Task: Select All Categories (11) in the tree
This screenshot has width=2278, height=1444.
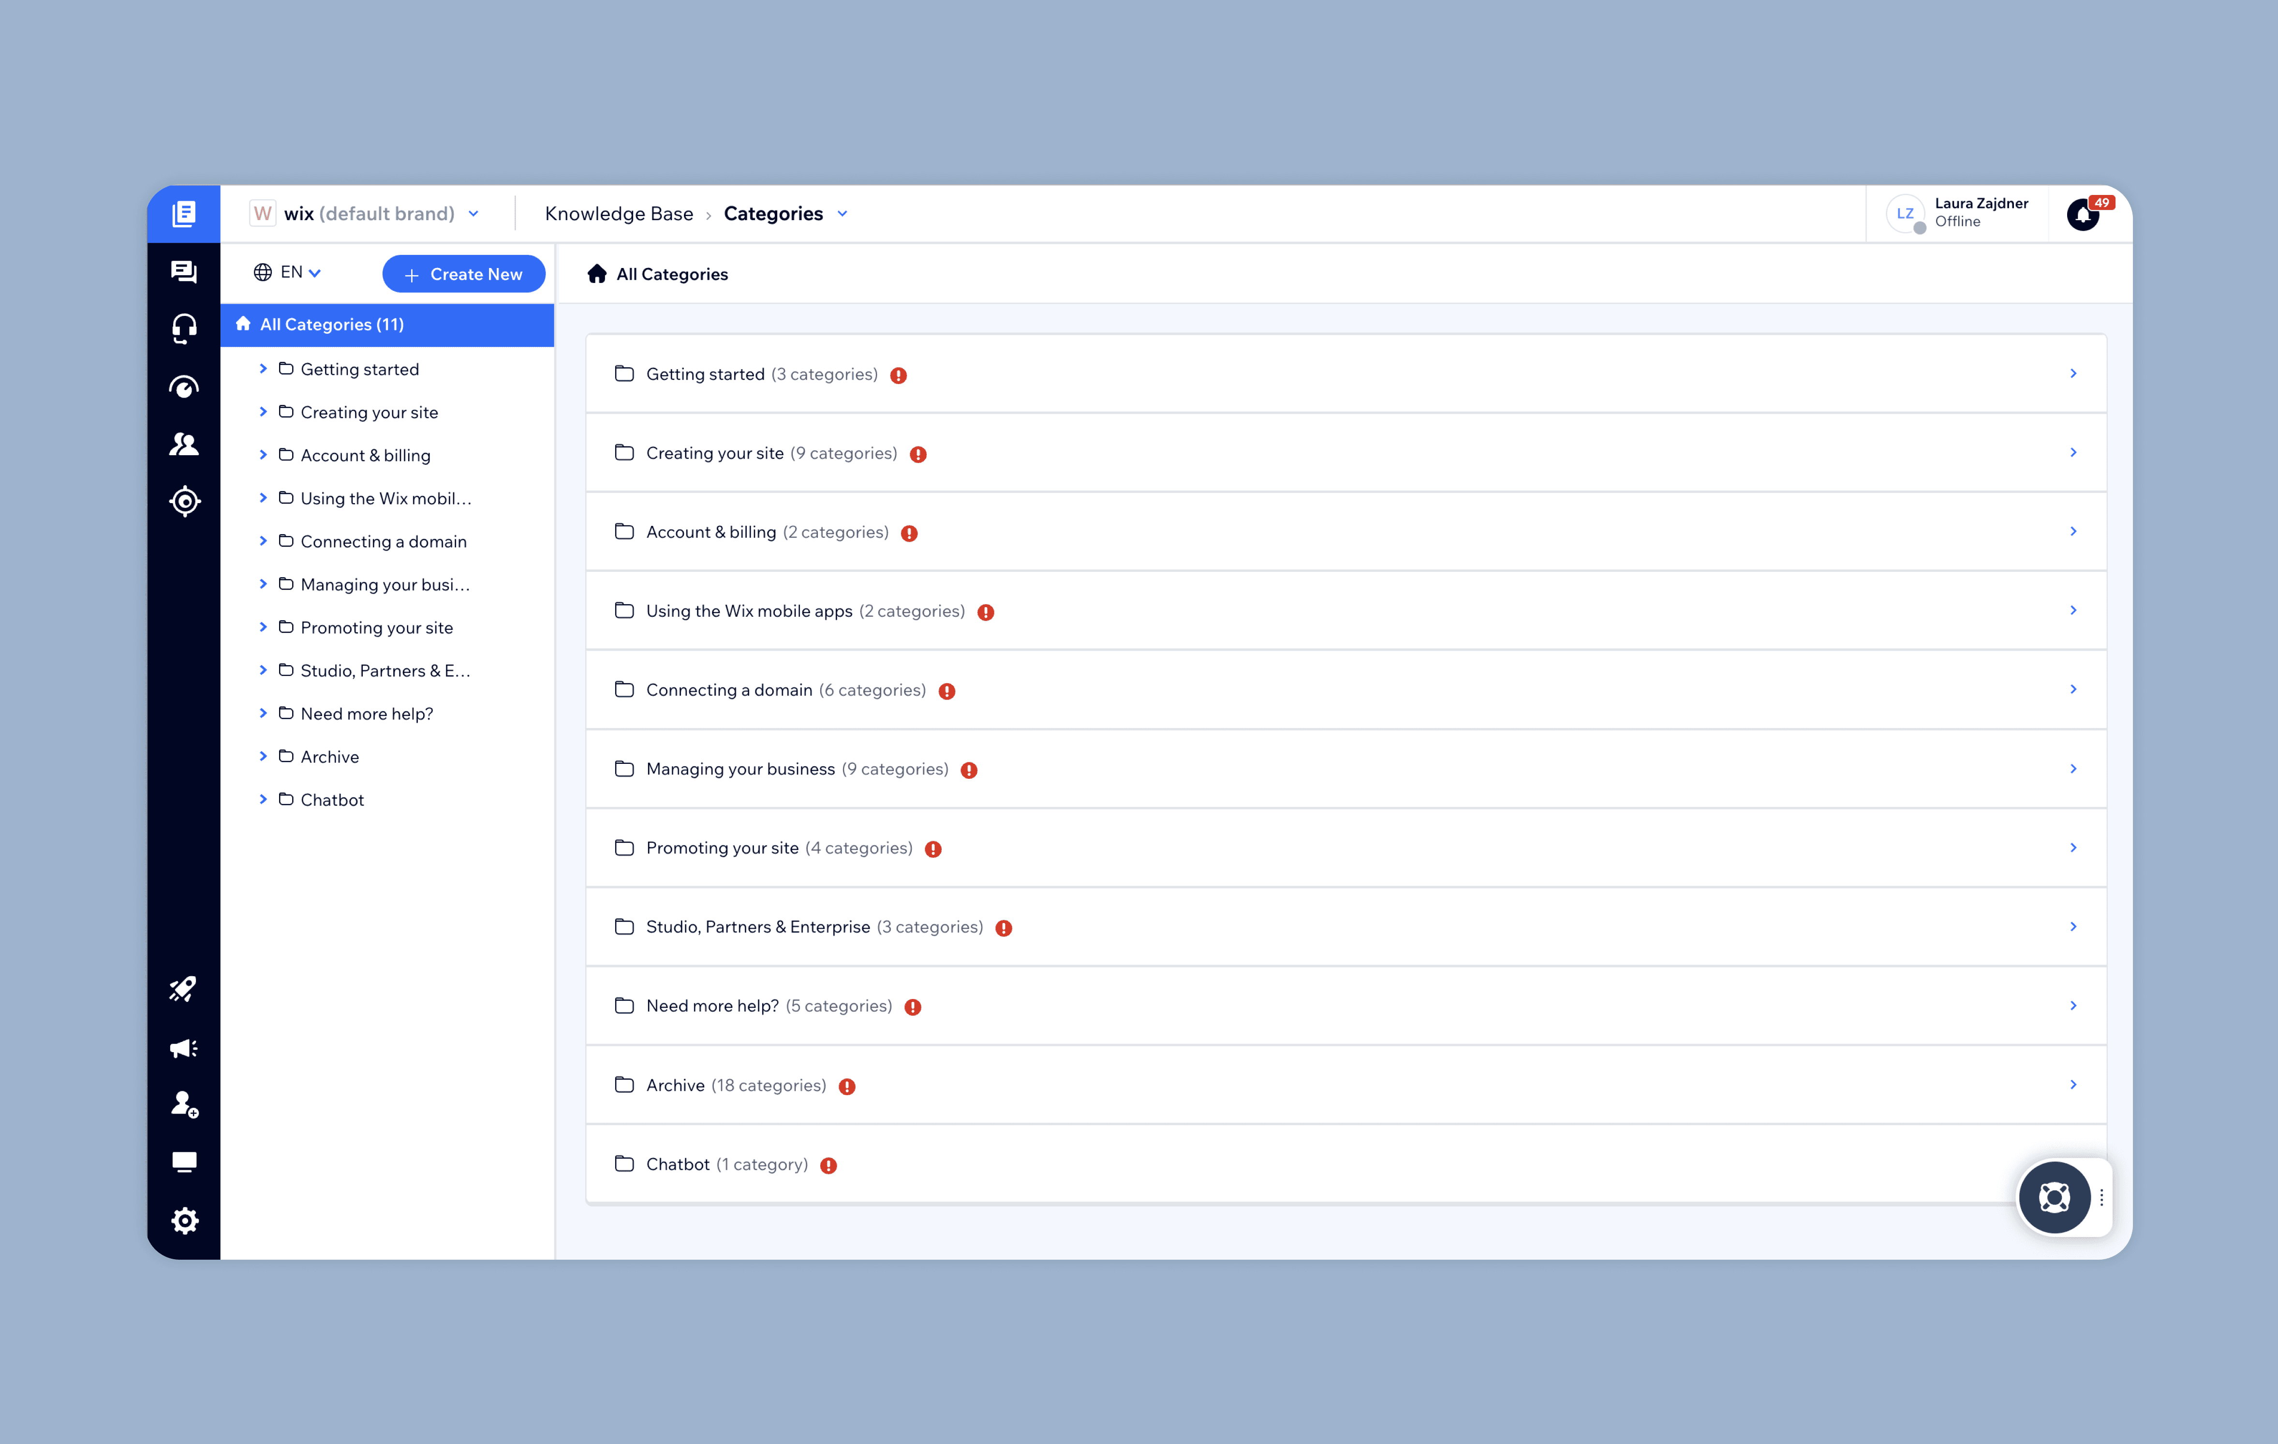Action: point(331,325)
